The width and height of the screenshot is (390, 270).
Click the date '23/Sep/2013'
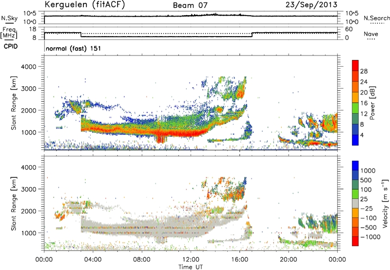(312, 4)
